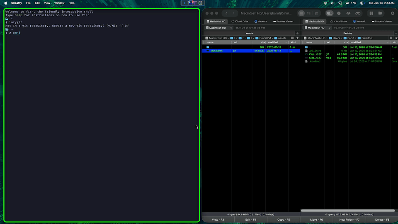
Task: Click New Folder - F7 button
Action: point(349,220)
